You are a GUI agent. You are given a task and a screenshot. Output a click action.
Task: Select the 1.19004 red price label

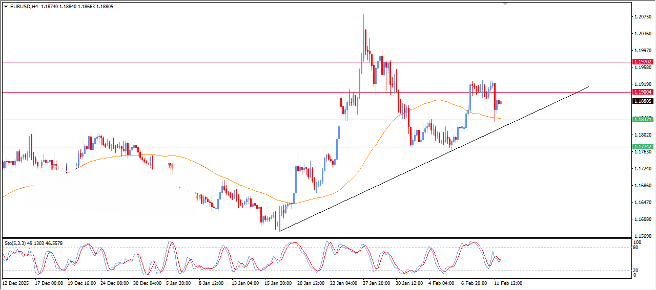[643, 92]
